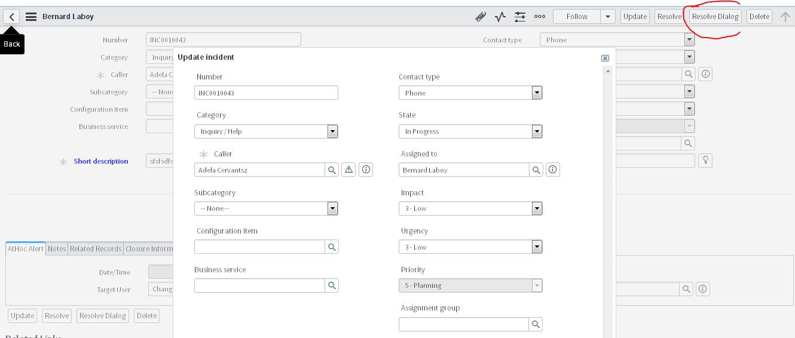Image resolution: width=795 pixels, height=338 pixels.
Task: Click the header Resolve button
Action: coord(669,17)
